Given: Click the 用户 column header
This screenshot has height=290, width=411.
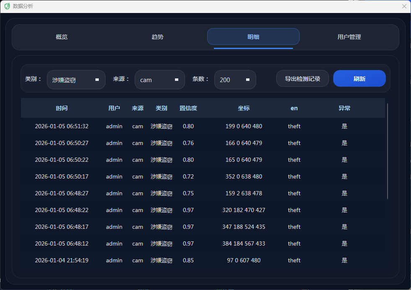Looking at the screenshot, I should click(114, 108).
